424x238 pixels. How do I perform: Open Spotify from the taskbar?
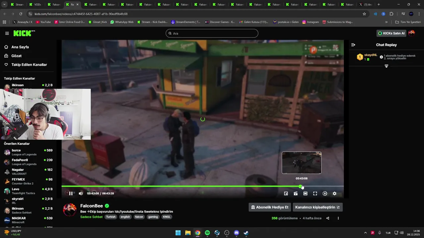[207, 233]
